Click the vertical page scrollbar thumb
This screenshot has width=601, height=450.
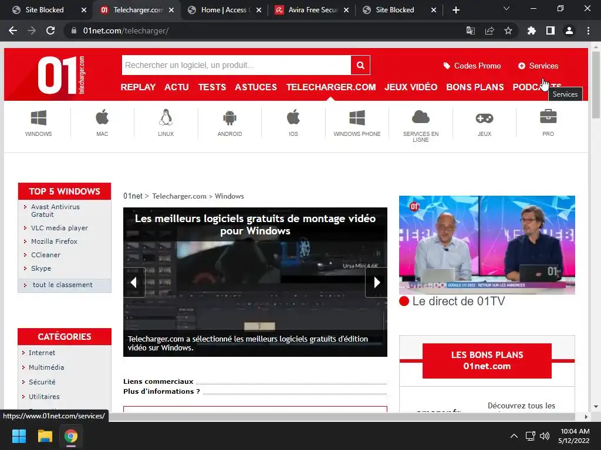tap(596, 85)
